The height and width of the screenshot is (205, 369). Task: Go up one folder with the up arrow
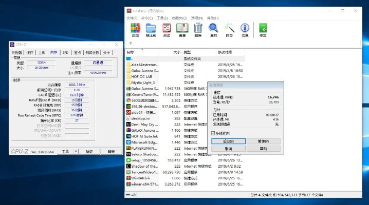[x=131, y=44]
